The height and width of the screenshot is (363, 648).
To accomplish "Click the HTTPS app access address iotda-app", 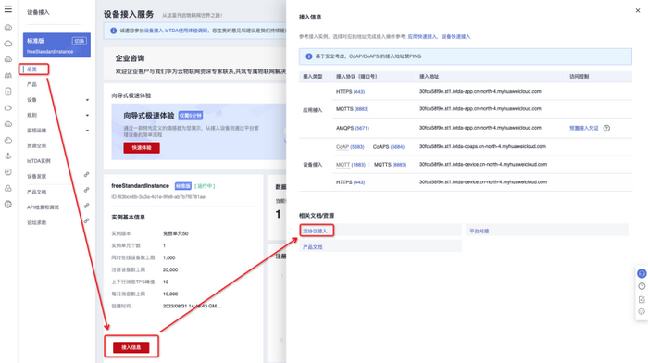I will click(480, 91).
